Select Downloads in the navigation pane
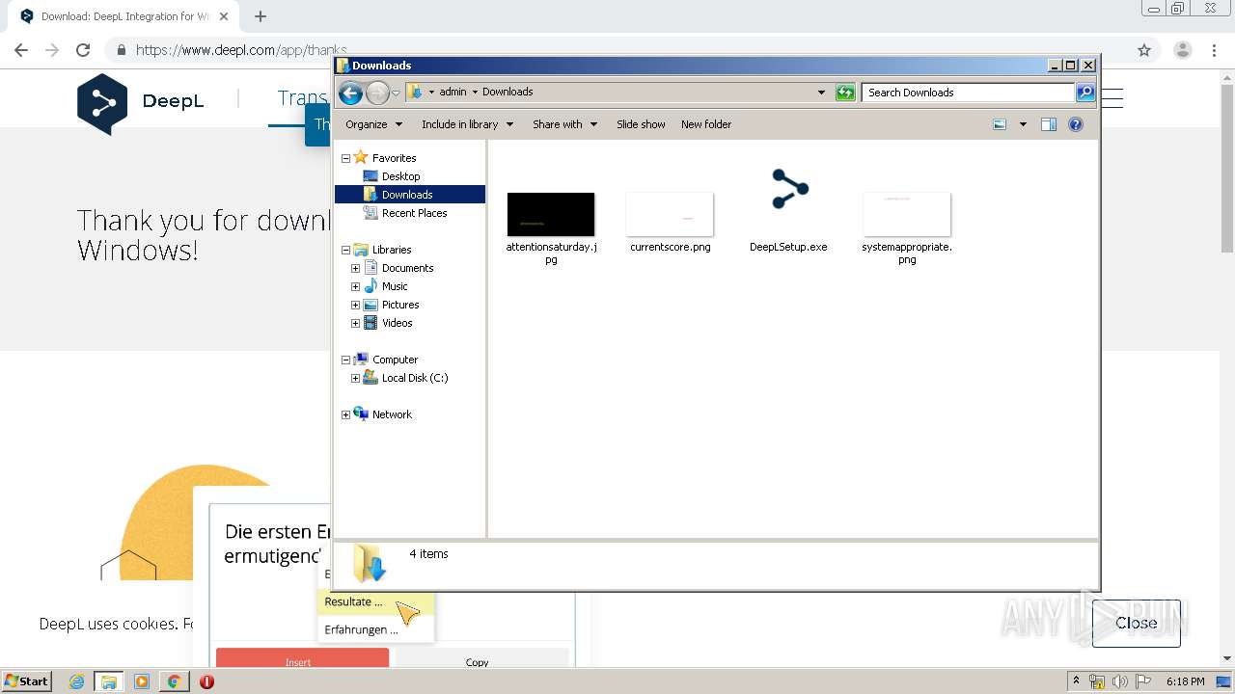 407,195
